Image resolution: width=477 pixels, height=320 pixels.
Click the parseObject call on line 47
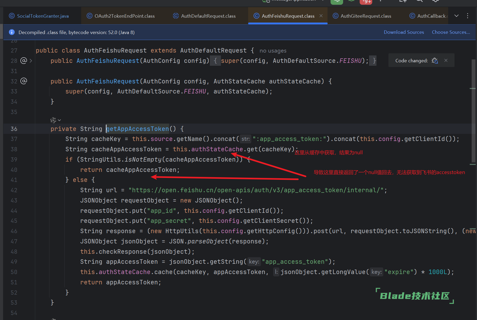pos(208,241)
